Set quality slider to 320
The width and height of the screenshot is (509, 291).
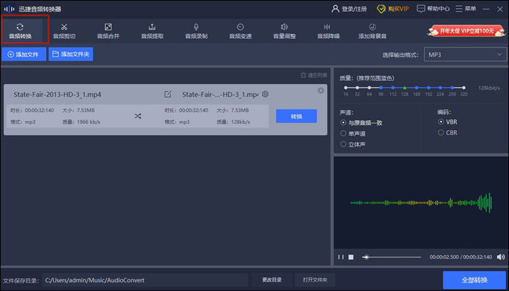(x=464, y=88)
